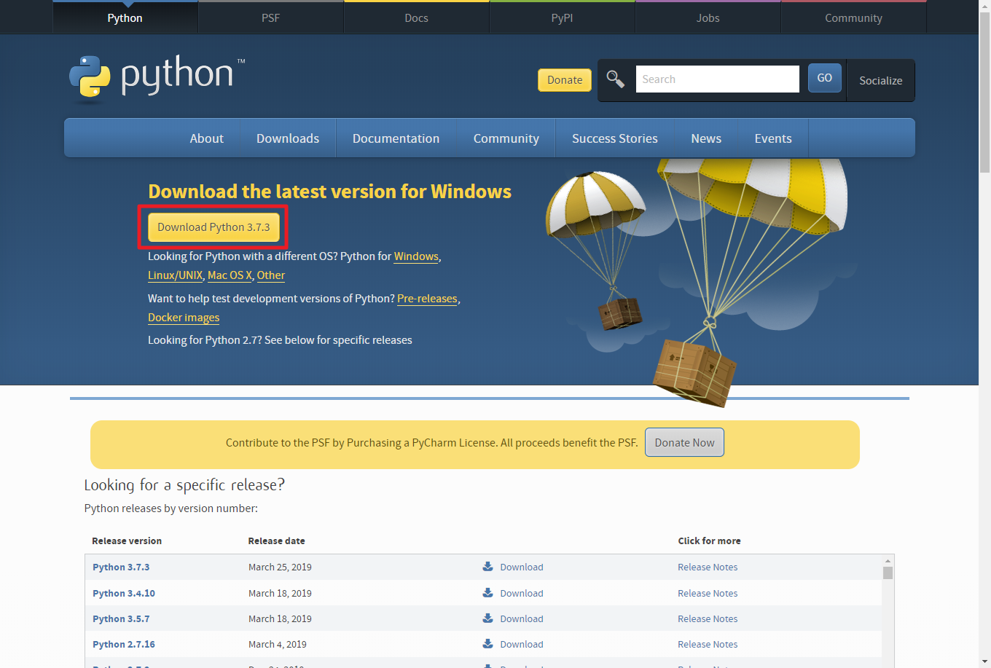Click the 'Release date' column header

[x=276, y=541]
